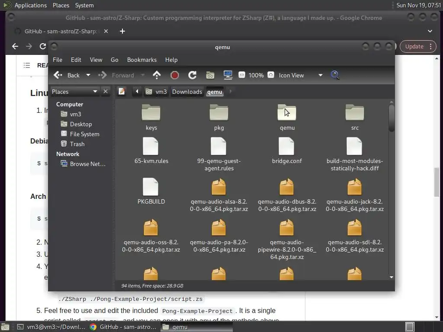Screen dimensions: 443x332
Task: Open the Help menu
Action: pos(171,60)
